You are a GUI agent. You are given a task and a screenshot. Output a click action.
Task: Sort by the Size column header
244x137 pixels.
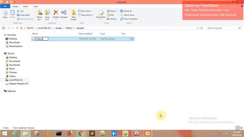click(x=124, y=34)
